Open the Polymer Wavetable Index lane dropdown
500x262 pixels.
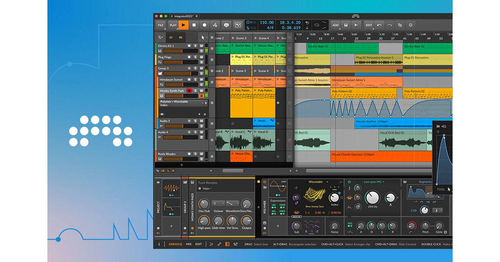pyautogui.click(x=183, y=103)
